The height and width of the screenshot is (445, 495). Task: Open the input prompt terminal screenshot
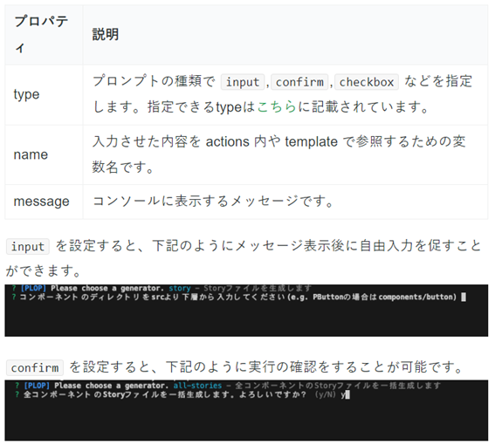[x=246, y=311]
